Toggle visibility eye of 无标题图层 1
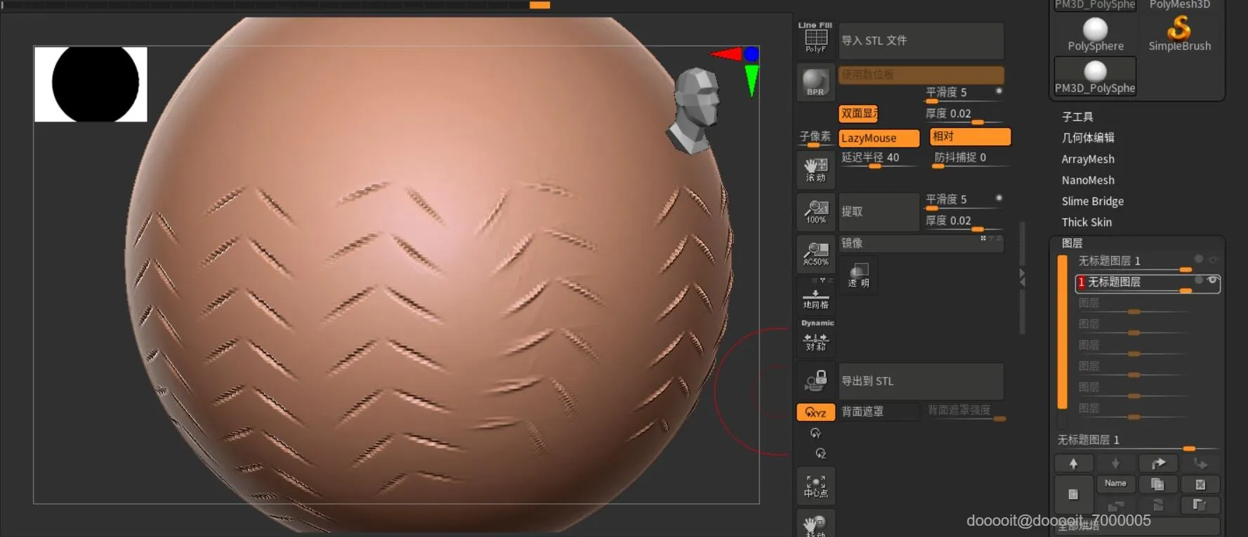The image size is (1248, 537). point(1213,260)
